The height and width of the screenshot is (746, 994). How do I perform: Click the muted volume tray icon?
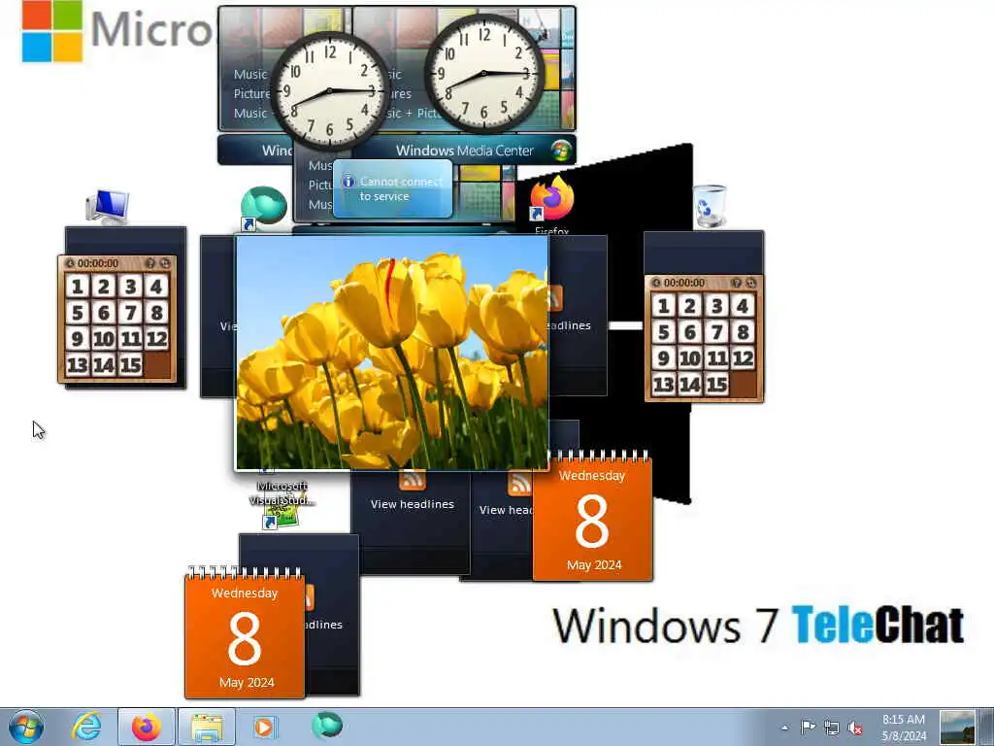pyautogui.click(x=855, y=728)
